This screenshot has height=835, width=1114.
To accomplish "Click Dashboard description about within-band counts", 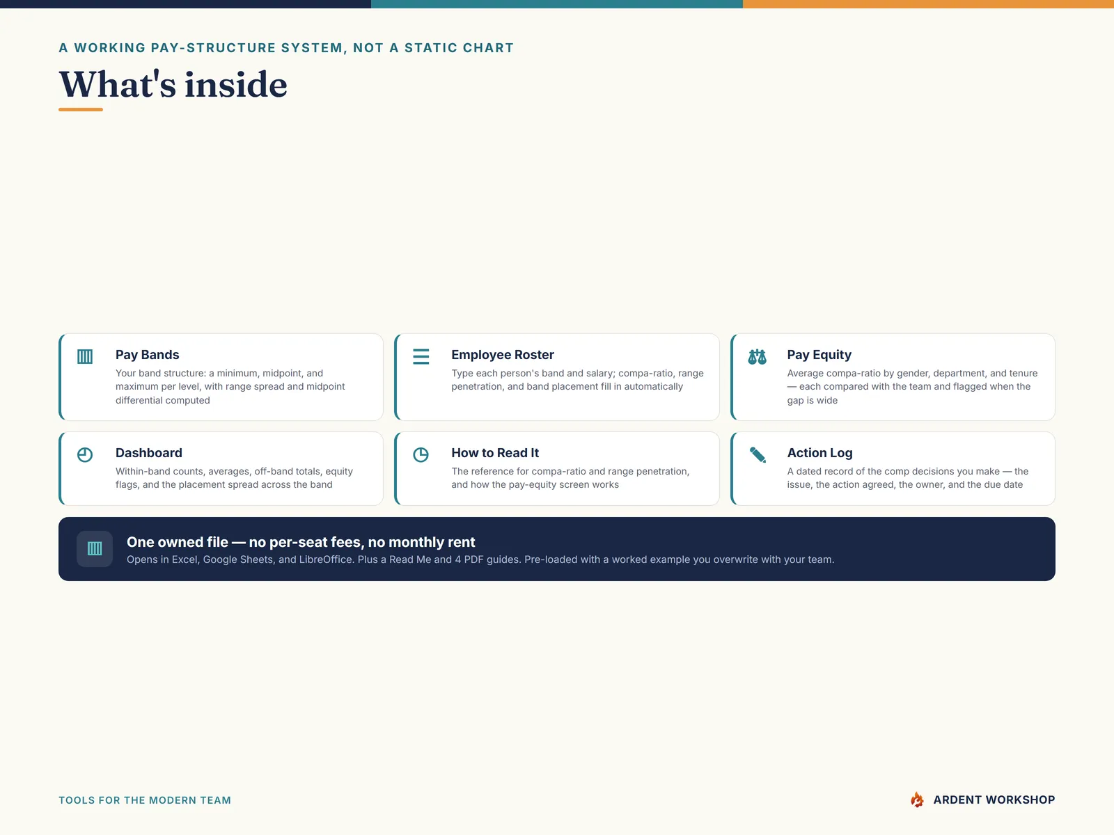I will tap(235, 478).
